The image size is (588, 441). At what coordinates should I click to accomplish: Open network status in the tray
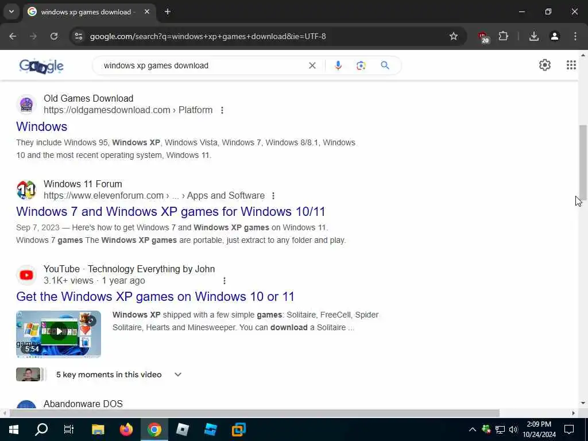(500, 430)
